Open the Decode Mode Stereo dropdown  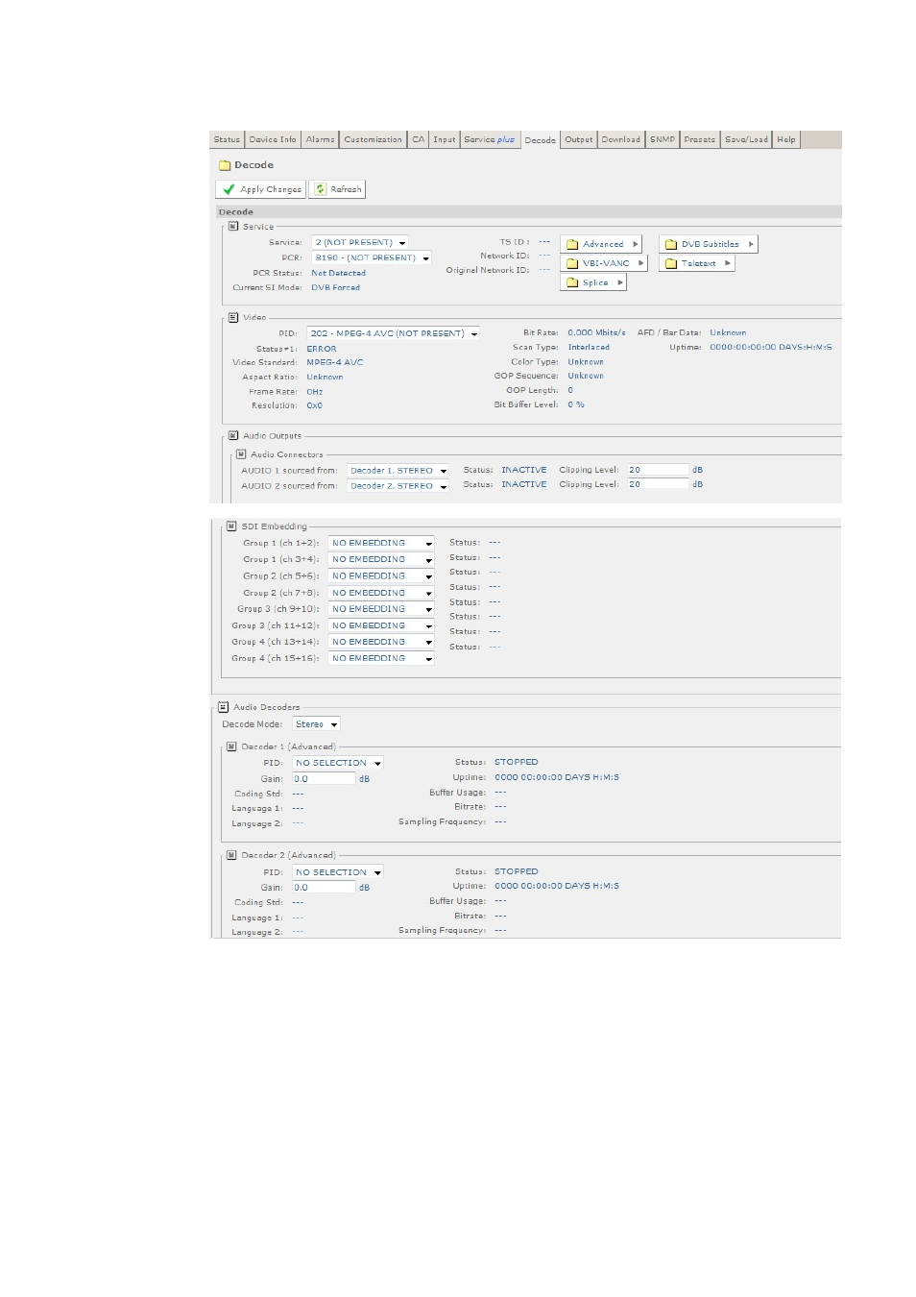316,724
